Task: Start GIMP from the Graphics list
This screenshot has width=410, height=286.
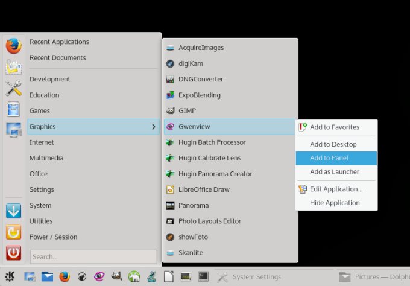Action: (x=230, y=110)
